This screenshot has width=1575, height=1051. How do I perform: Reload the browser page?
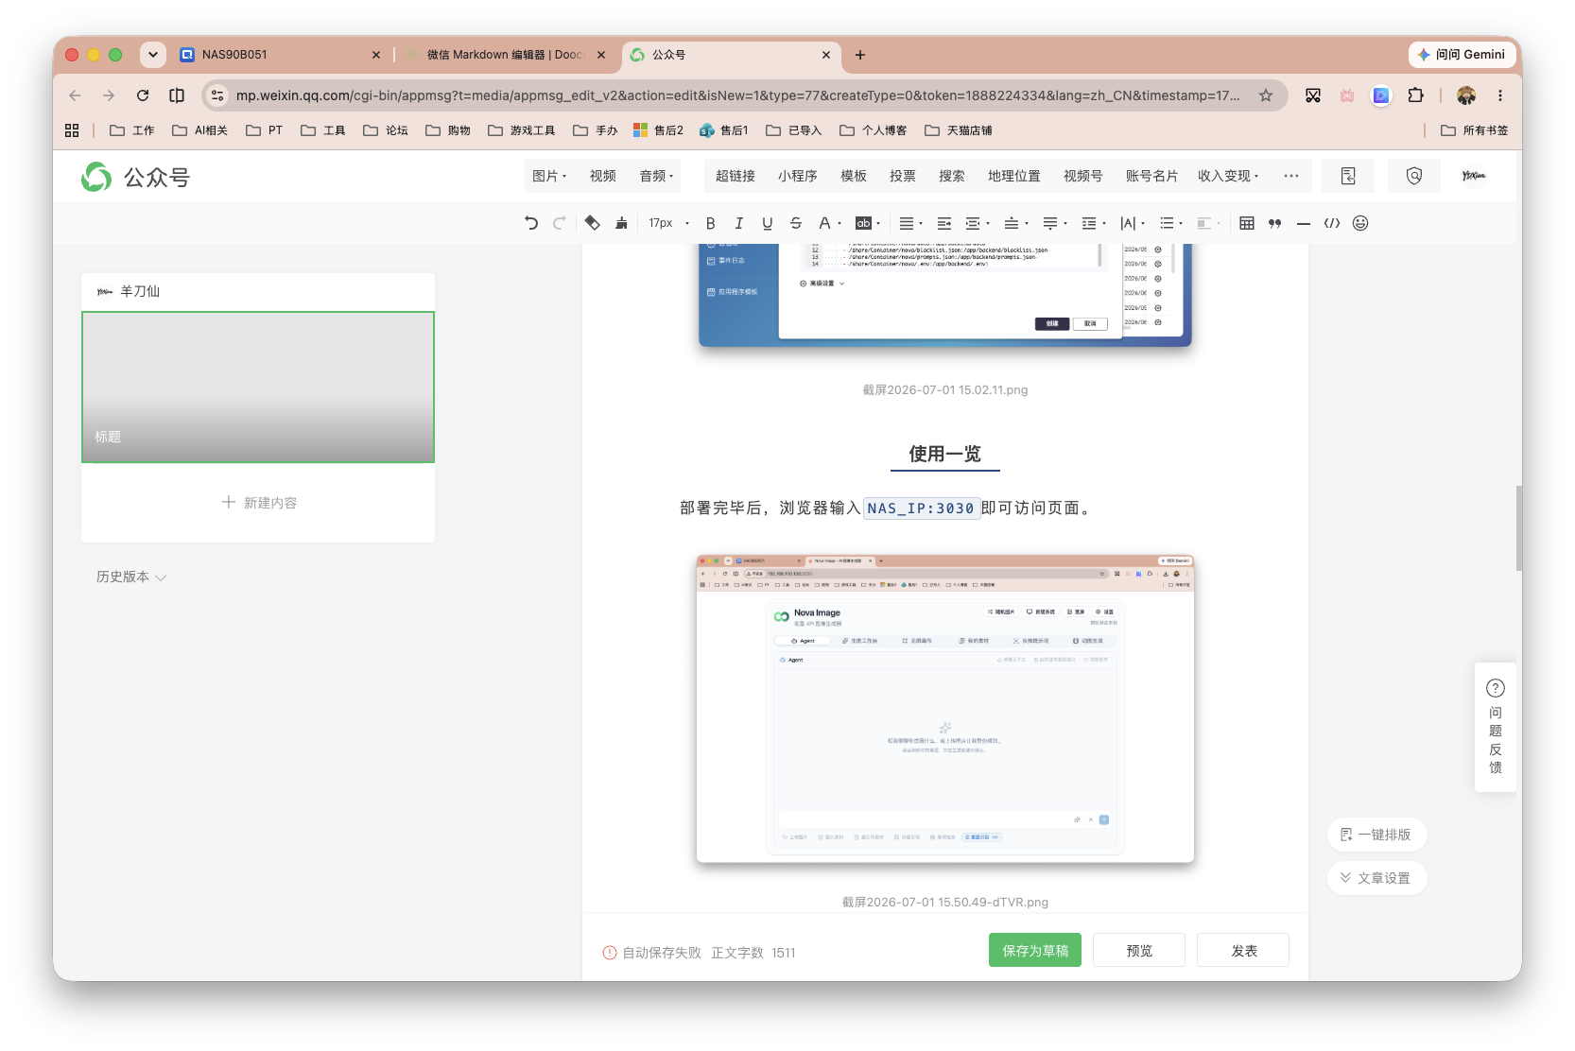point(143,95)
